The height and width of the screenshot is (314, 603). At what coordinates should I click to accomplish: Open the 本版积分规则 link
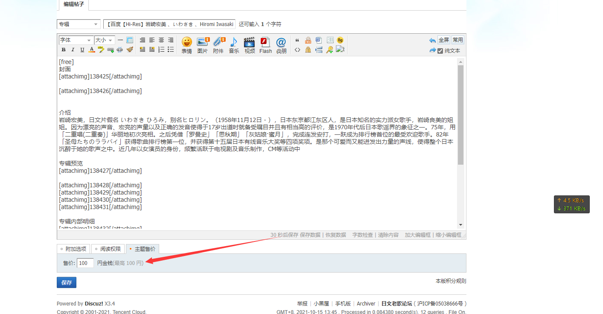click(451, 281)
